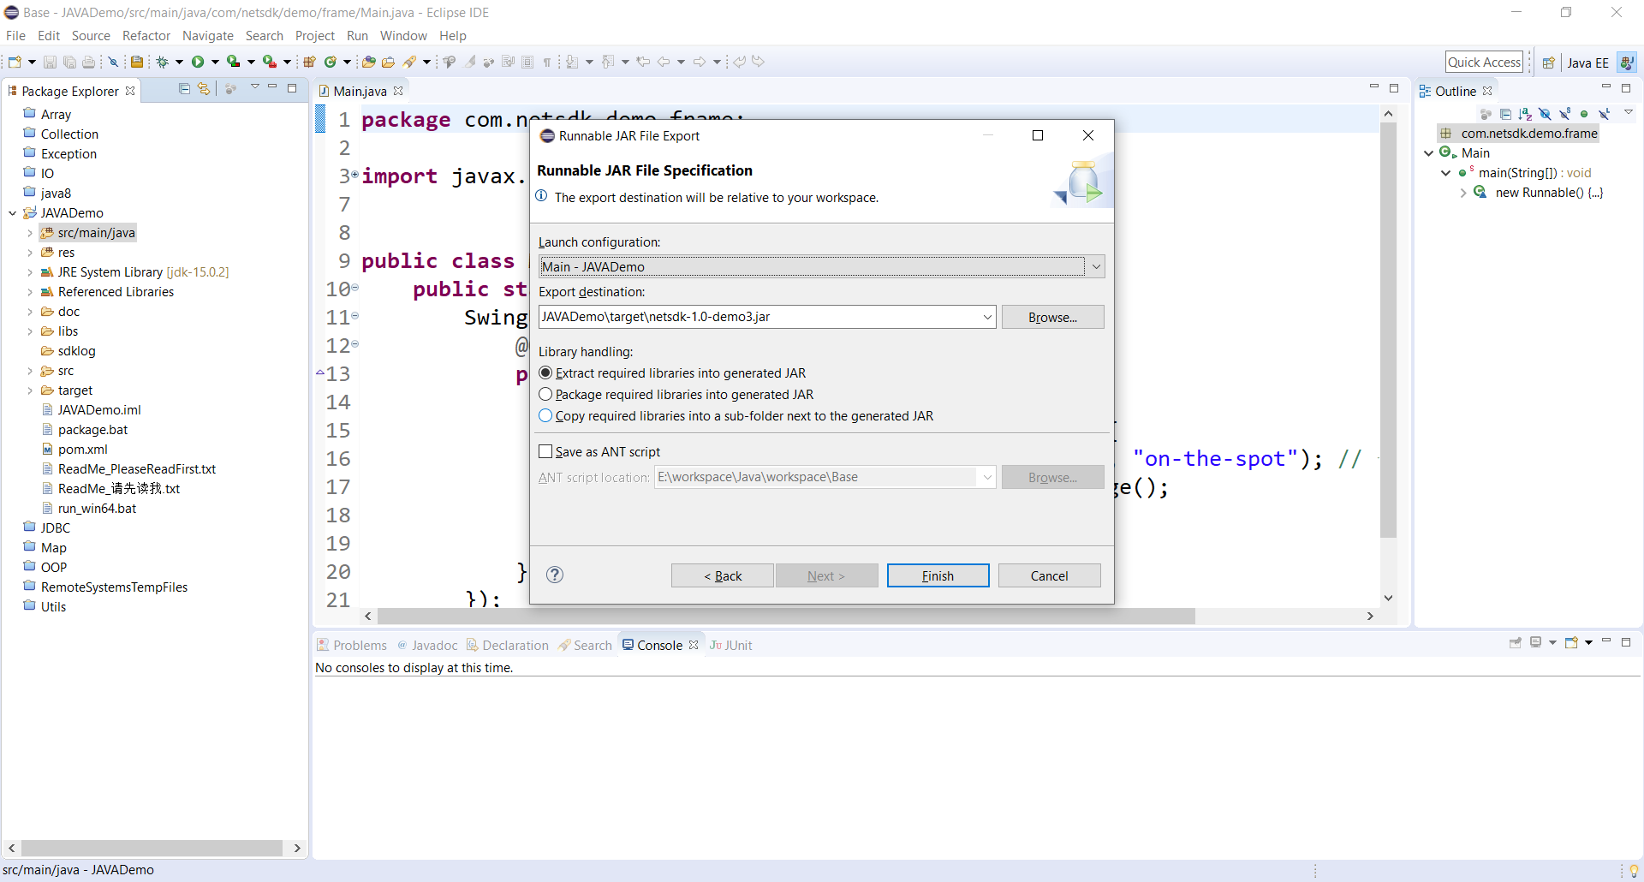This screenshot has width=1644, height=882.
Task: Collapse all in Outline view
Action: [x=1505, y=114]
